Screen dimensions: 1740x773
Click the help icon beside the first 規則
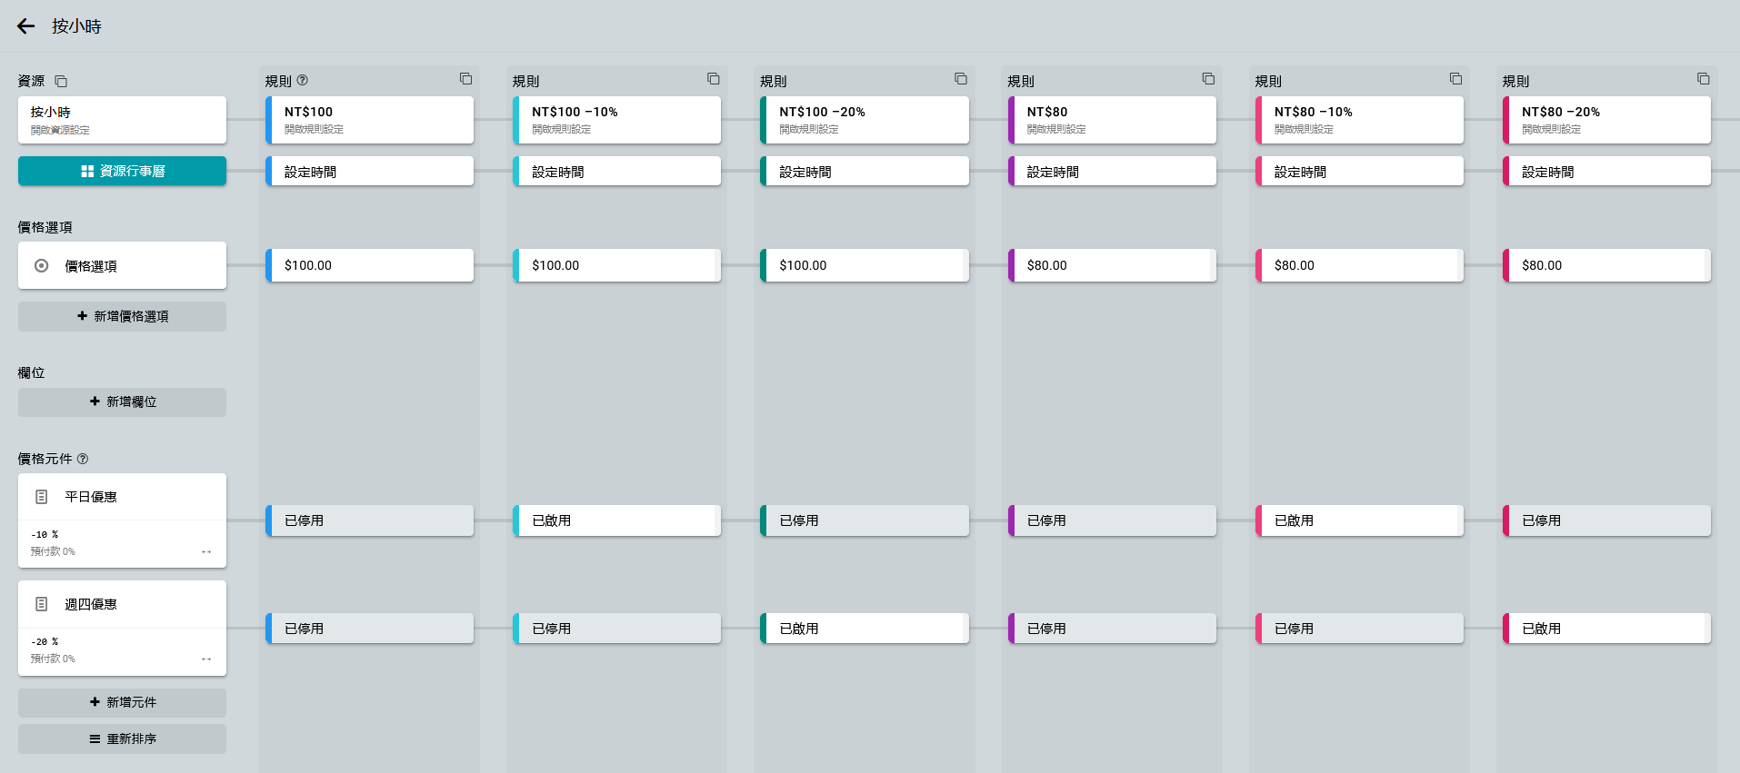click(303, 80)
